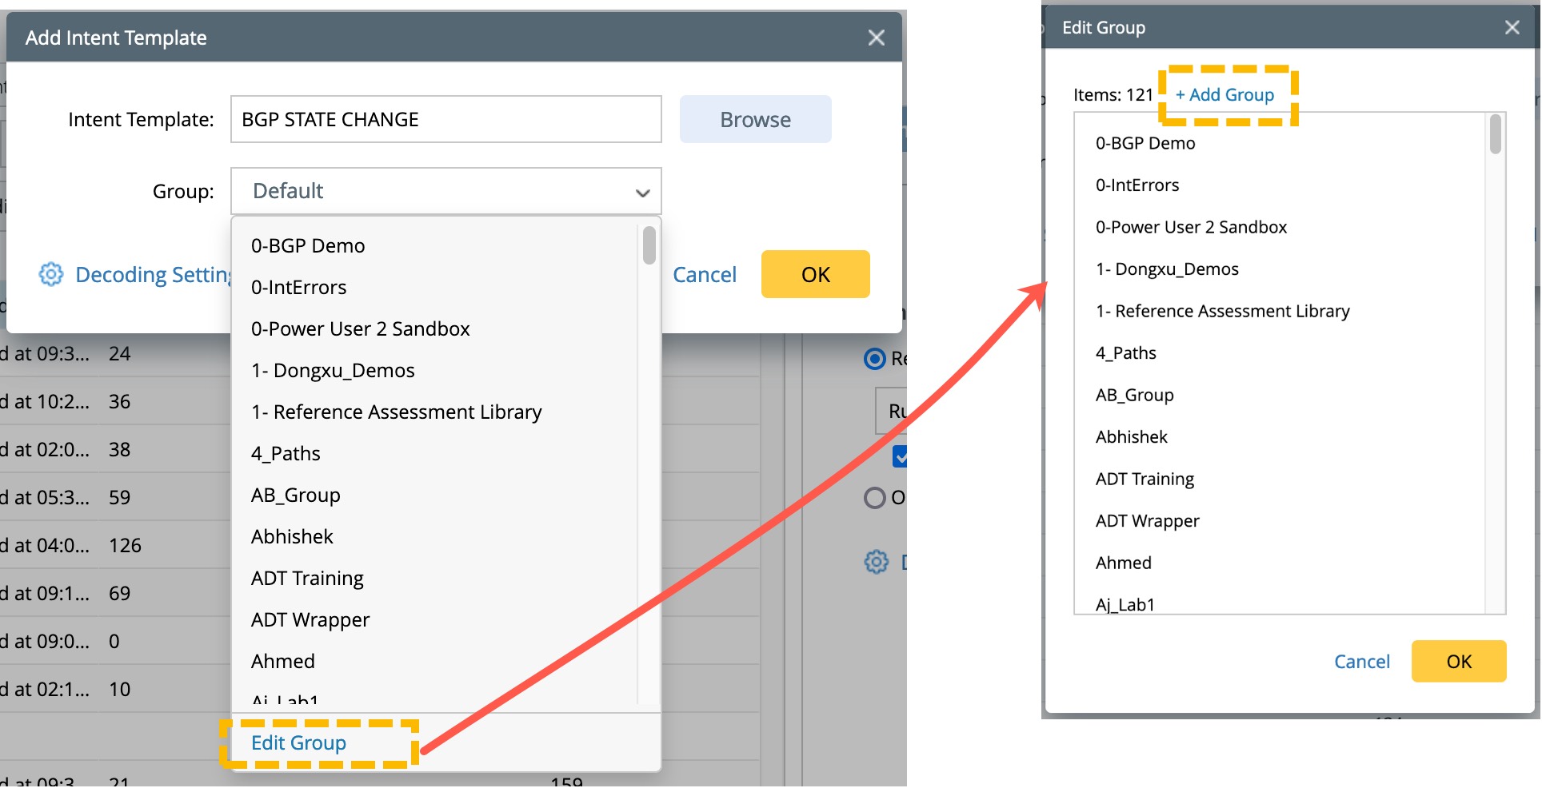Screen dimensions: 1542x788
Task: Toggle the blue checked checkbox
Action: tap(900, 456)
